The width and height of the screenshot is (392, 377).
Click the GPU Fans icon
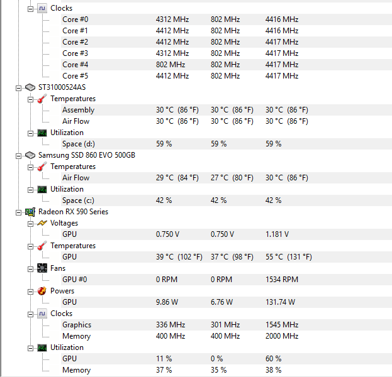(42, 268)
